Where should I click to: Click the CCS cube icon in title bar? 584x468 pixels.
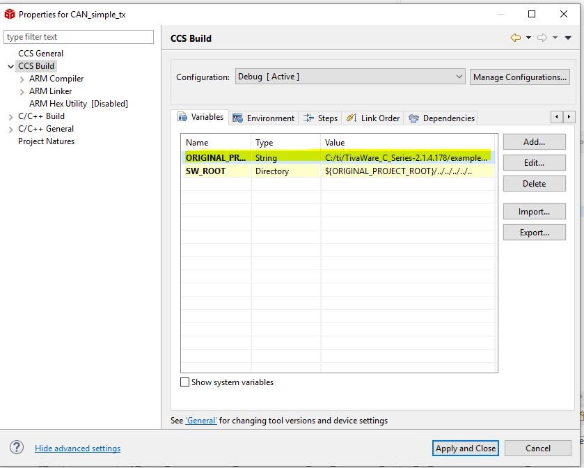point(9,14)
